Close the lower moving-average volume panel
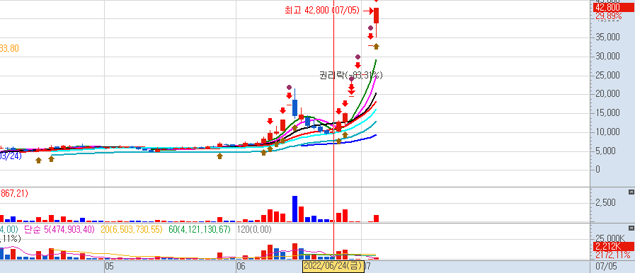635x273 pixels. 631,228
